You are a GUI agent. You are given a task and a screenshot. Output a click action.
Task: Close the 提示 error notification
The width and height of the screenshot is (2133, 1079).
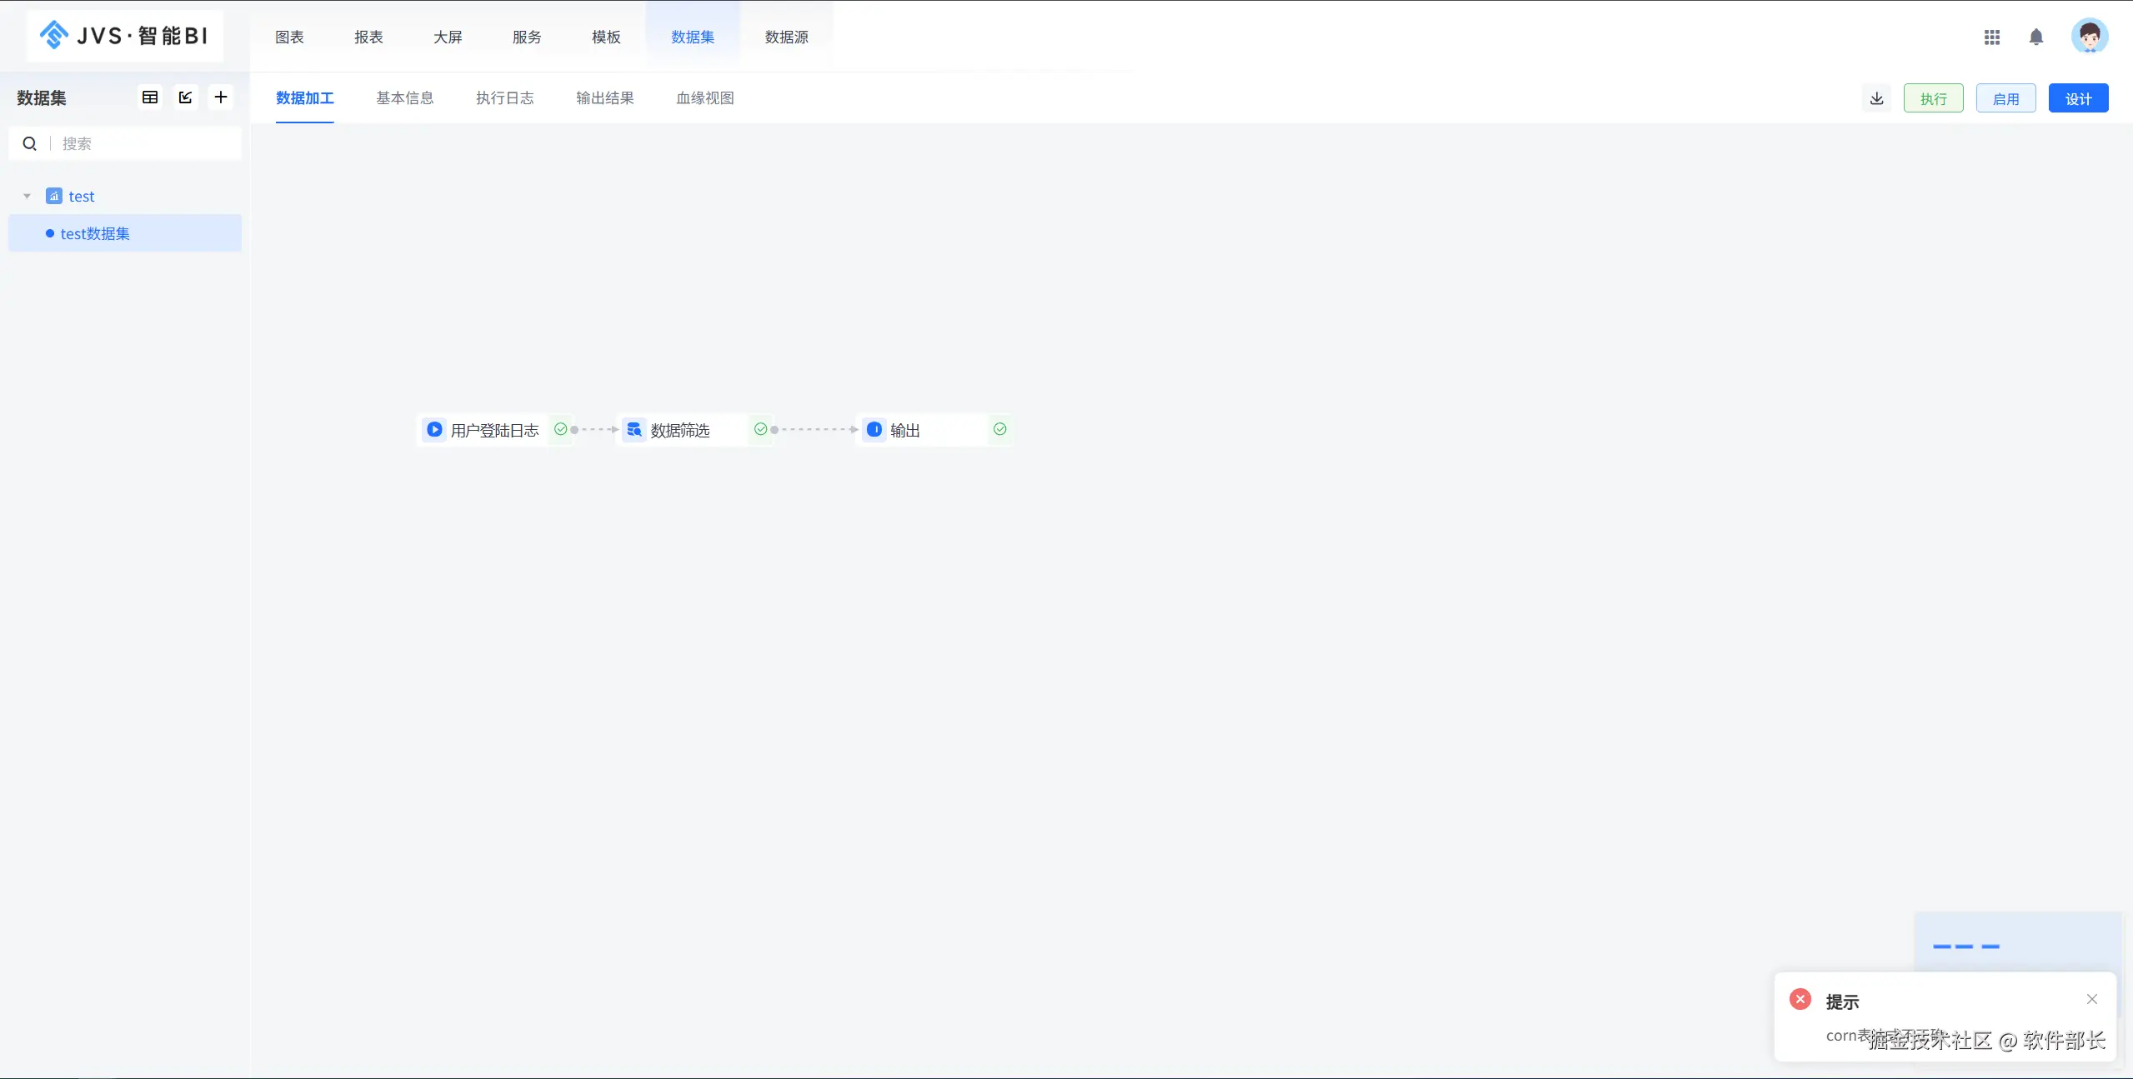pyautogui.click(x=2091, y=999)
